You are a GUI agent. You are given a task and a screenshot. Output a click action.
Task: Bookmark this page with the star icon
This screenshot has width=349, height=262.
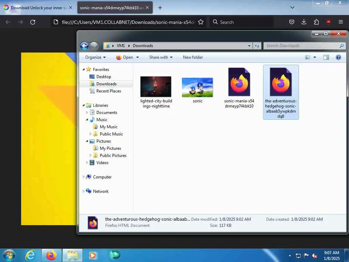pyautogui.click(x=201, y=22)
